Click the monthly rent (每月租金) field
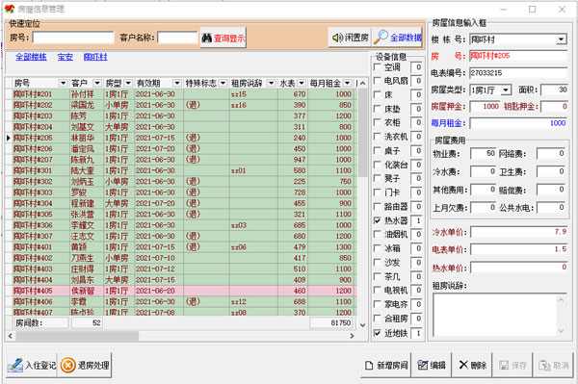This screenshot has width=578, height=384. tap(518, 123)
